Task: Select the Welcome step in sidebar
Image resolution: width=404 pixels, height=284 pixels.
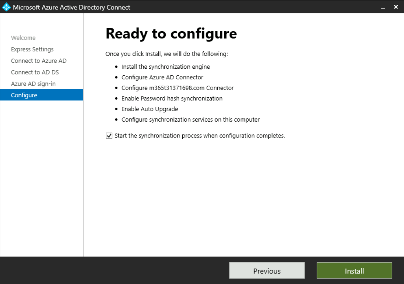Action: (23, 38)
